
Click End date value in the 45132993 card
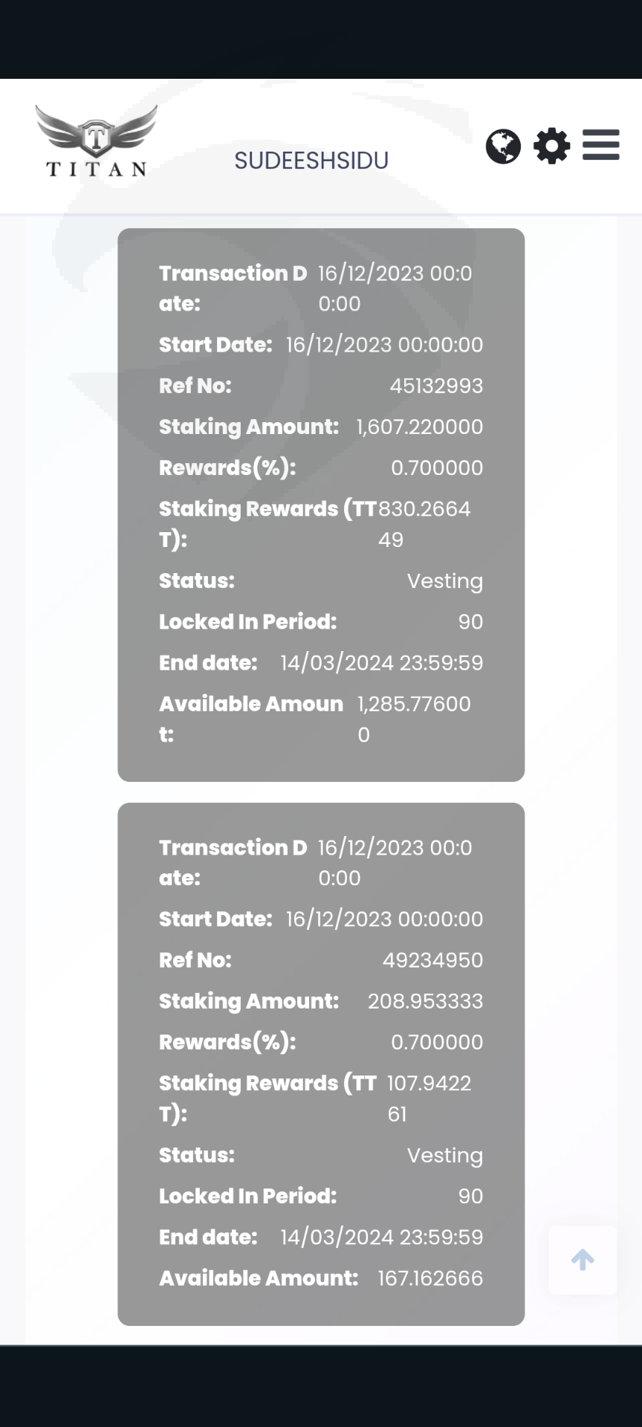click(x=381, y=663)
